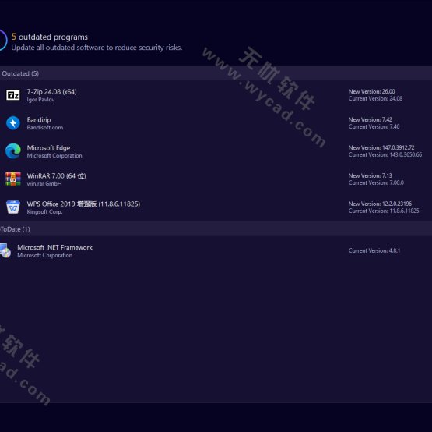The width and height of the screenshot is (432, 432).
Task: Select the WPS Office 2019 entry name
Action: [83, 204]
